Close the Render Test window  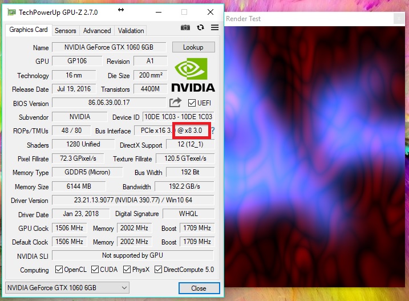[399, 18]
